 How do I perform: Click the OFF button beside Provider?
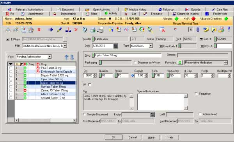pyautogui.click(x=137, y=39)
